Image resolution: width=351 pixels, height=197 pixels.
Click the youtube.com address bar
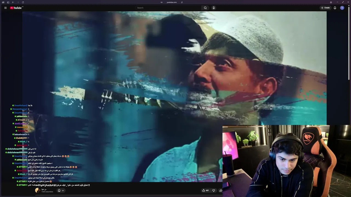coord(172,2)
